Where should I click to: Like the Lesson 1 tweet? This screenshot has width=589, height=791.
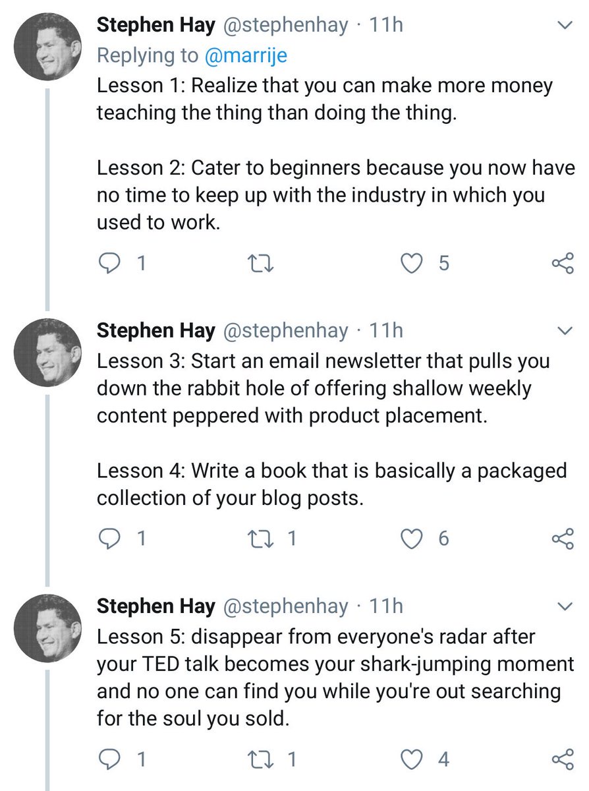coord(413,264)
